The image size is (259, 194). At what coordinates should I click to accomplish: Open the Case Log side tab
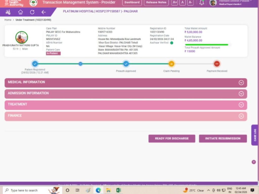click(x=255, y=135)
